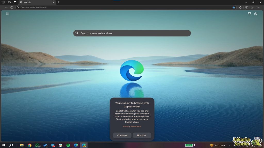Open the Copilot icon next to the address bar

(x=246, y=7)
